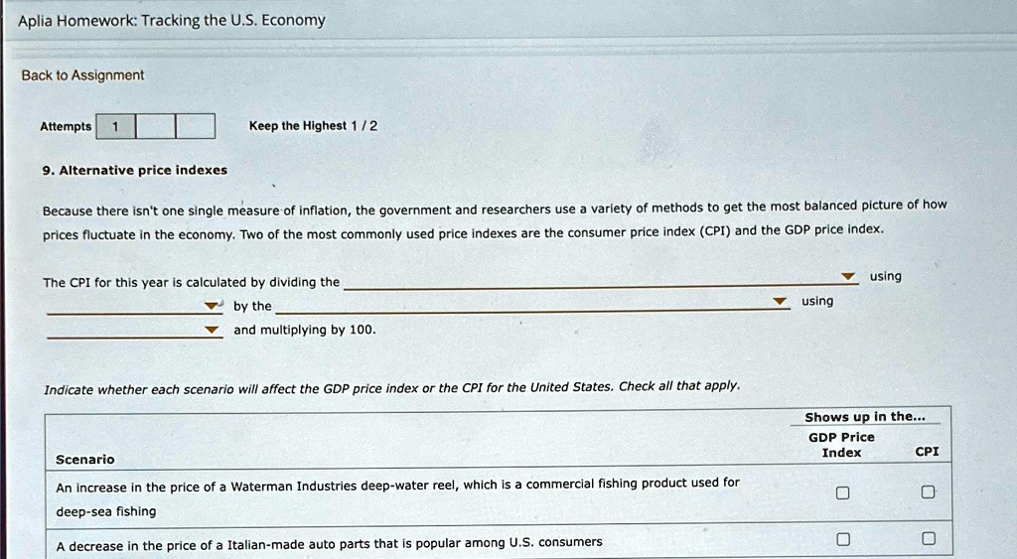This screenshot has width=1017, height=559.
Task: Click the Italian-made auto parts scenario text
Action: [329, 542]
